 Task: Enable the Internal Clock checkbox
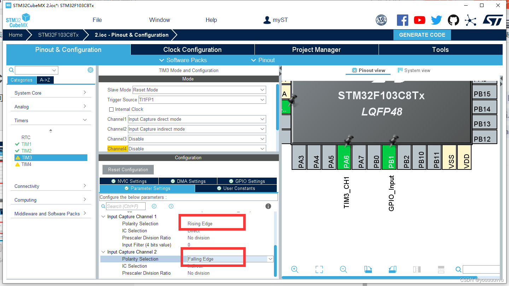[x=111, y=109]
